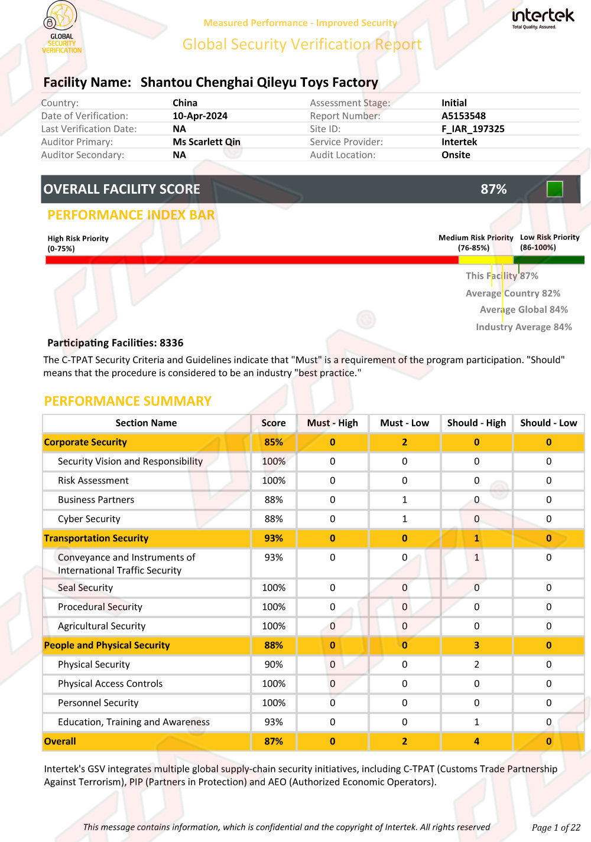Click the Transportation Security section row
591x842 pixels.
(313, 539)
